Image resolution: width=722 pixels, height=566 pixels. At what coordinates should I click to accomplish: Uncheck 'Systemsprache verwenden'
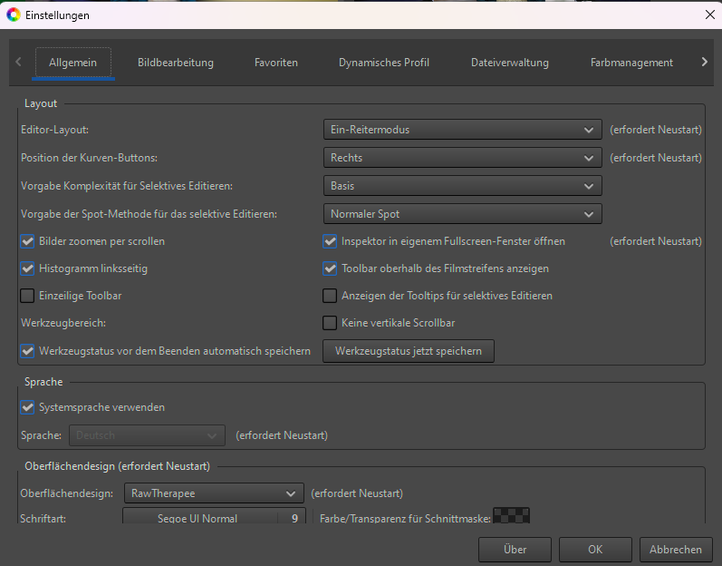point(27,408)
